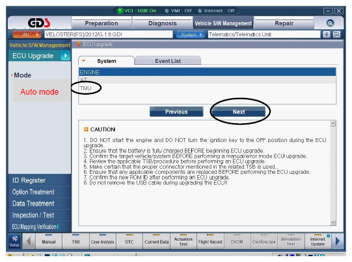Click the camera screenshot icon
The height and width of the screenshot is (262, 352).
327,34
